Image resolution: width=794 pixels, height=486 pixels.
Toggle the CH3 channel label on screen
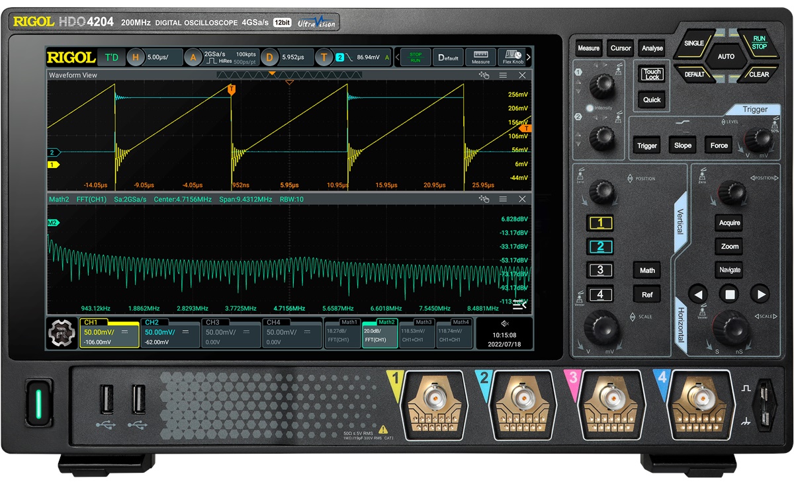click(x=212, y=322)
